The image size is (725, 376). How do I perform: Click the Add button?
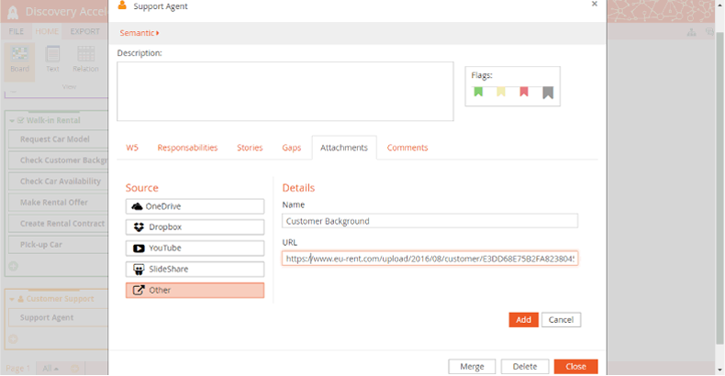pyautogui.click(x=523, y=320)
